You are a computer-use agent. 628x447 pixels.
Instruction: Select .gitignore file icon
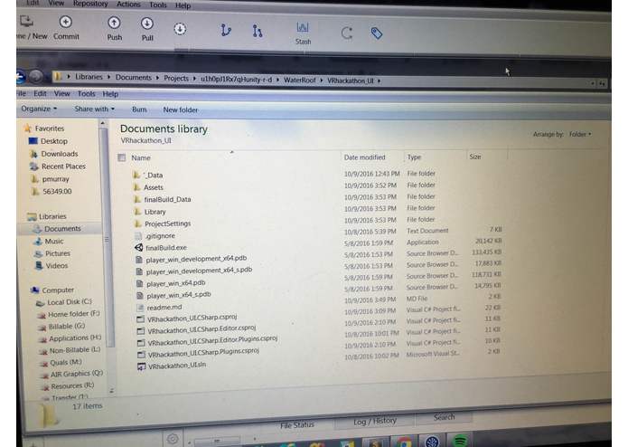click(x=138, y=236)
